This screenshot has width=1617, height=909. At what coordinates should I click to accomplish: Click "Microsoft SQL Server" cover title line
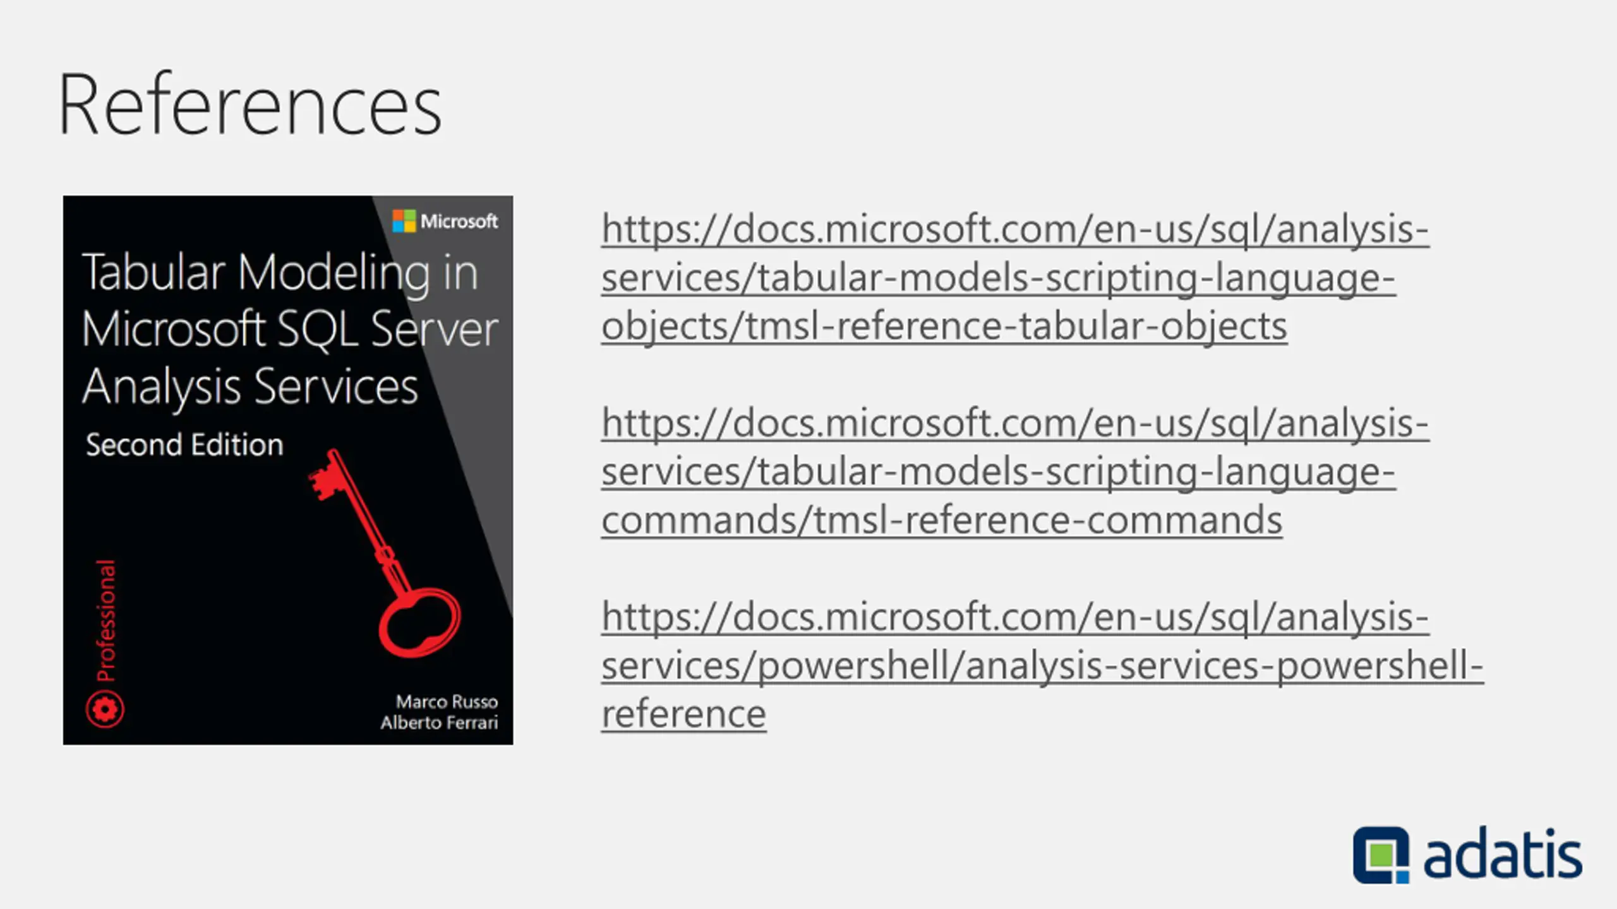tap(290, 329)
